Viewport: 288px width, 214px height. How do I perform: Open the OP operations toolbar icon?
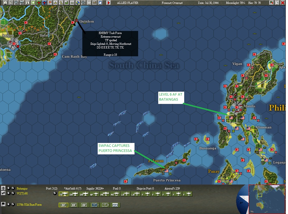point(89,3)
